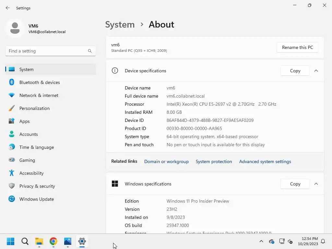Open Time & language settings
The image size is (332, 249).
click(x=50, y=147)
